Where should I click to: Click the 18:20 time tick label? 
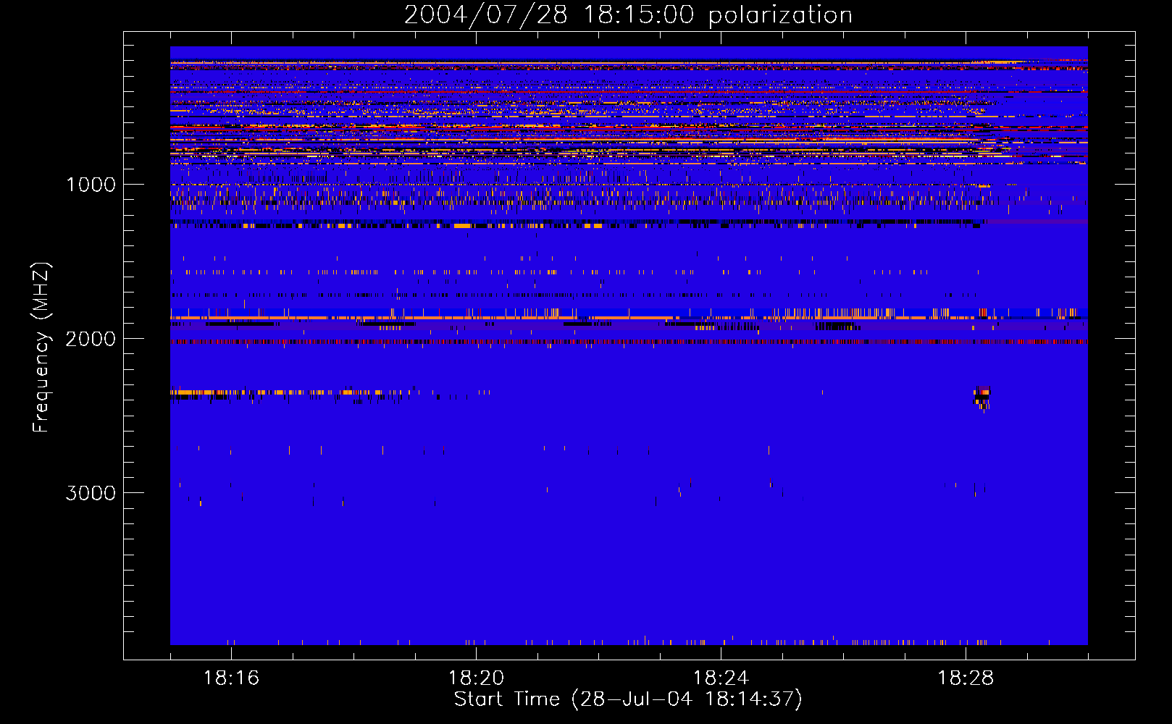[476, 678]
